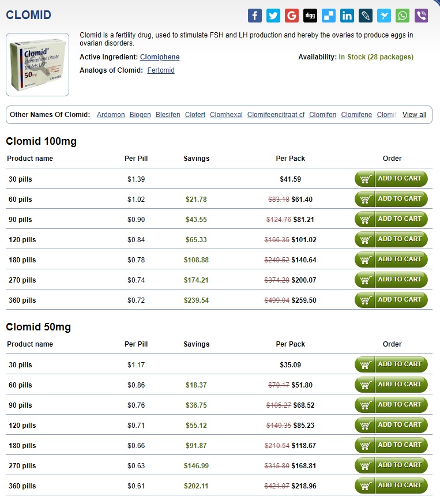Click cart icon for Clomid 50mg 360 pills
The height and width of the screenshot is (504, 440).
[x=365, y=486]
